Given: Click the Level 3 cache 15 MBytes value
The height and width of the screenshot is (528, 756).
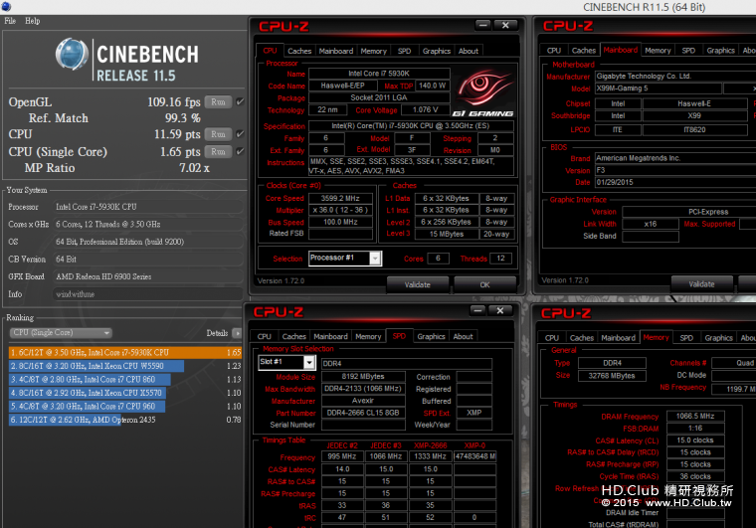Looking at the screenshot, I should pyautogui.click(x=447, y=234).
